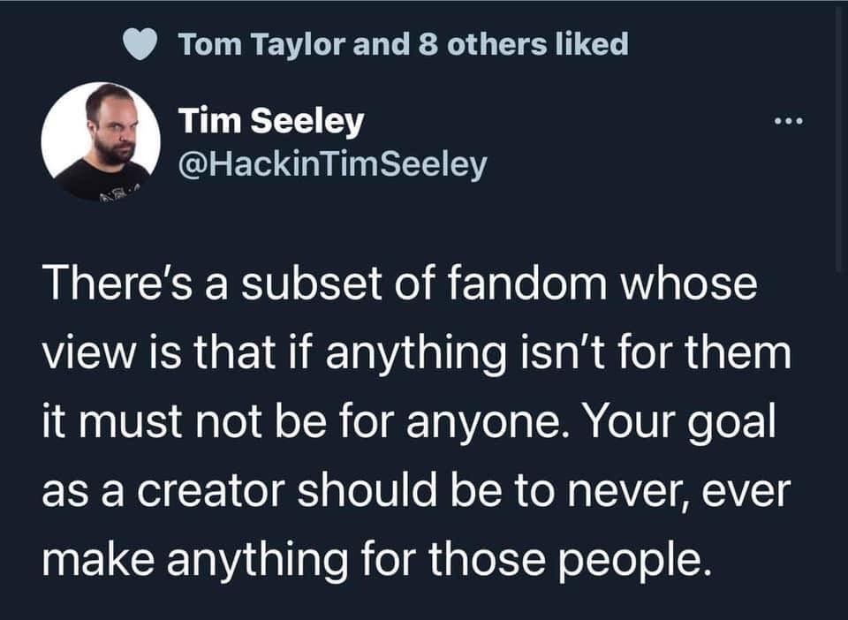Click the line starting "as a creator"
Viewport: 848px width, 620px height.
tap(413, 490)
